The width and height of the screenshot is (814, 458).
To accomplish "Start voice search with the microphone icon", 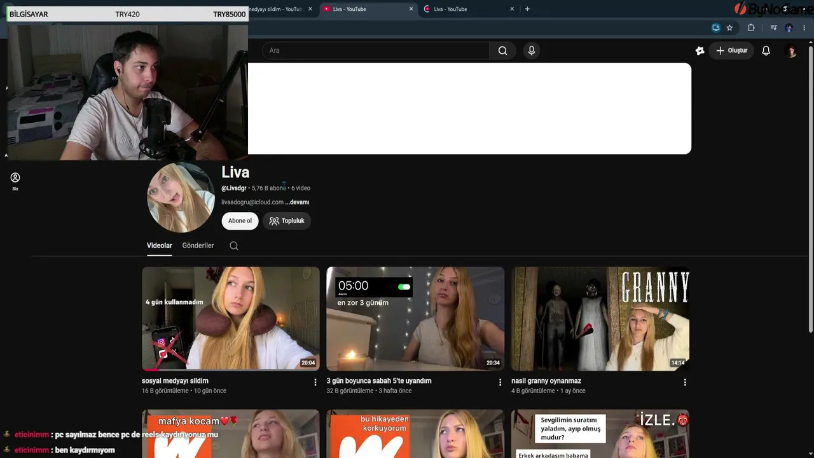I will coord(532,51).
